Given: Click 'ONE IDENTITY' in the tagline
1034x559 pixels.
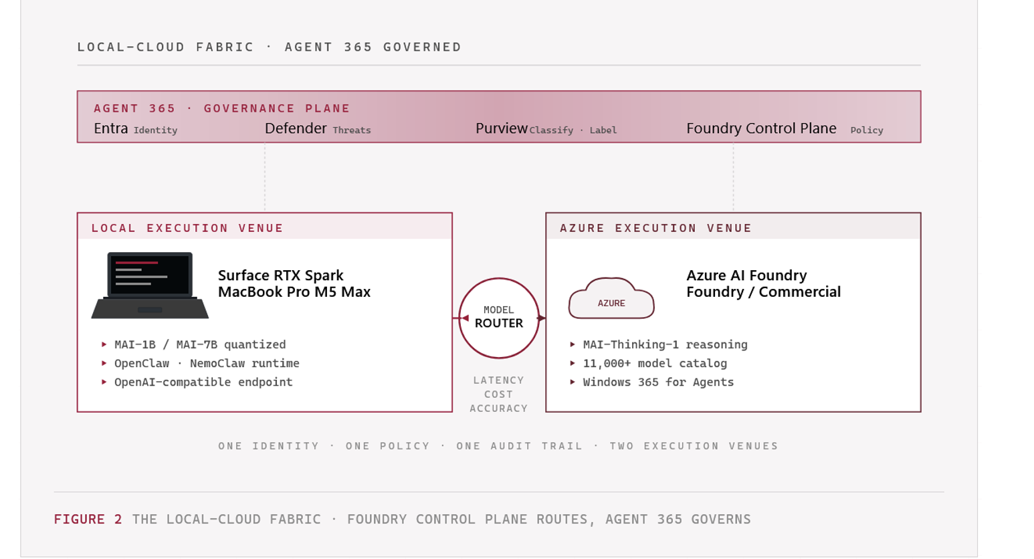Looking at the screenshot, I should [269, 446].
